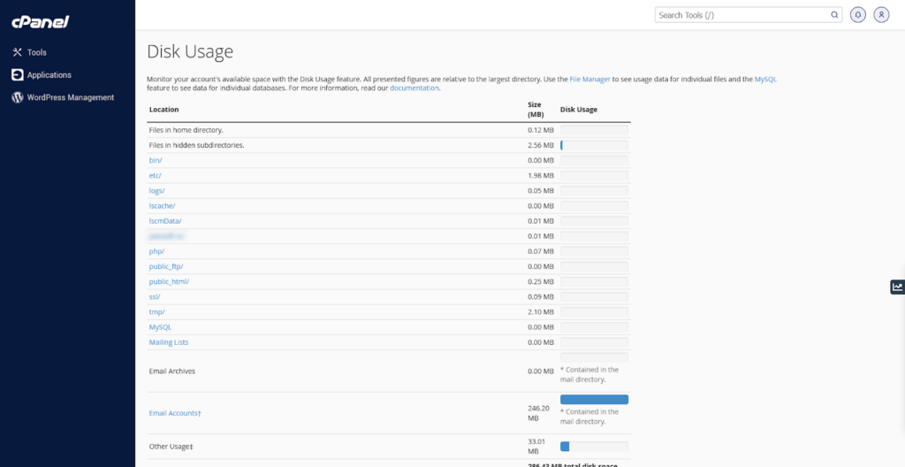Click the cPanel logo
The width and height of the screenshot is (905, 467).
pos(42,21)
